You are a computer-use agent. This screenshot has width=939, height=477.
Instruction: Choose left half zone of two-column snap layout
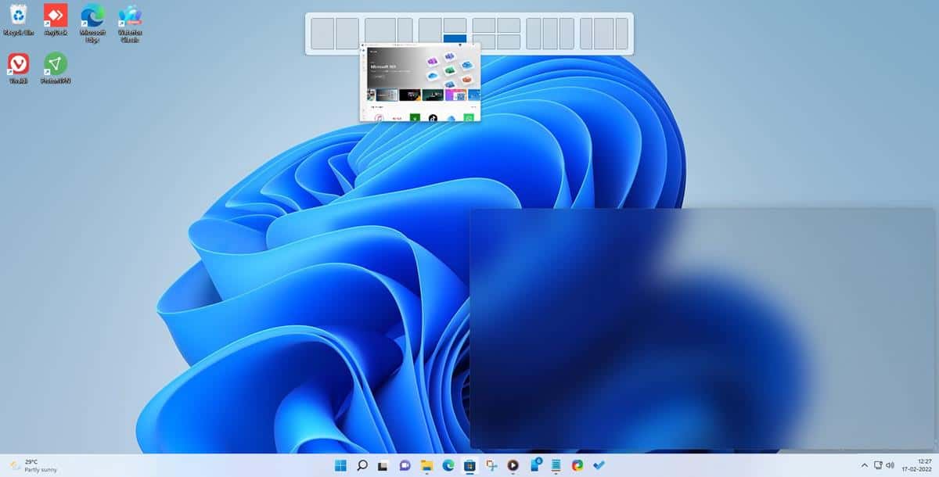tap(322, 34)
